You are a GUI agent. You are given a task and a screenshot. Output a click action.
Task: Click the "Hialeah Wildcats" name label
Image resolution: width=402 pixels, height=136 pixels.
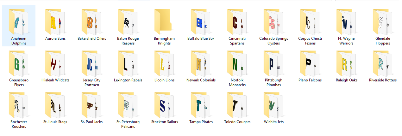(x=55, y=80)
